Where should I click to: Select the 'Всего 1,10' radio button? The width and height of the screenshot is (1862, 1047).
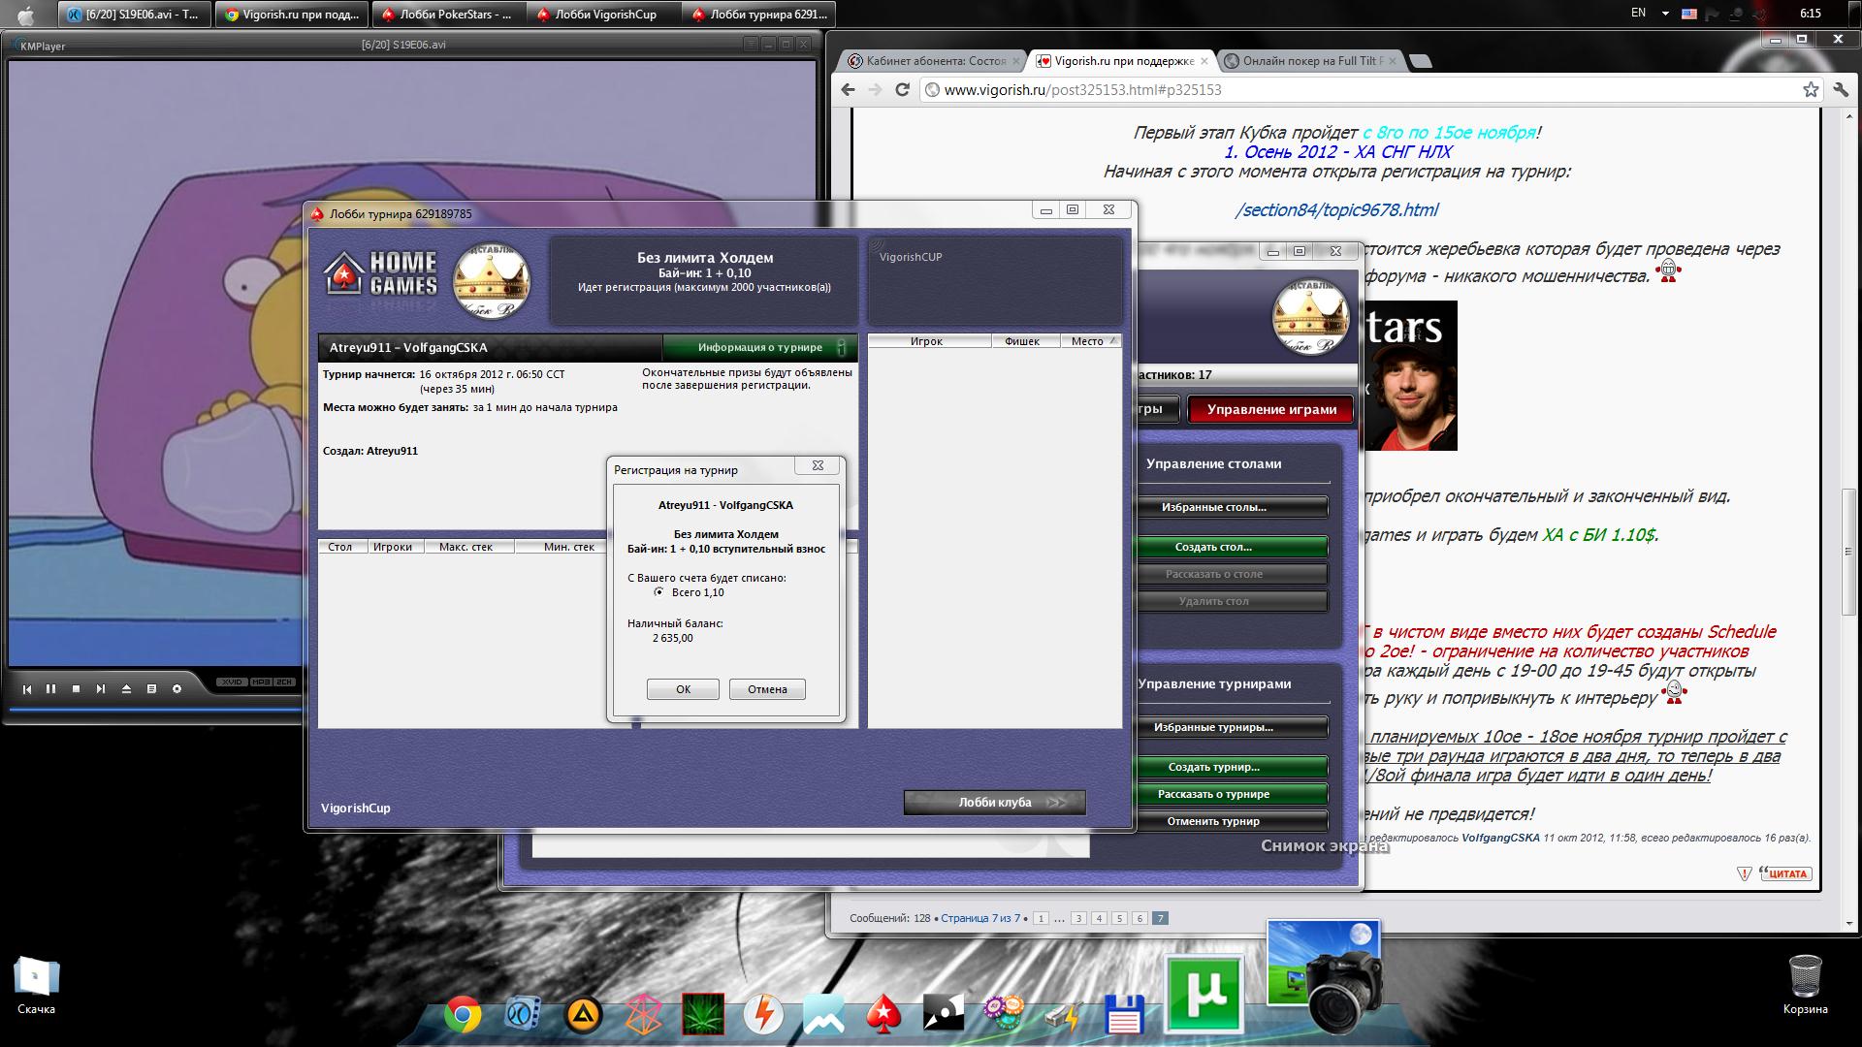pos(659,592)
